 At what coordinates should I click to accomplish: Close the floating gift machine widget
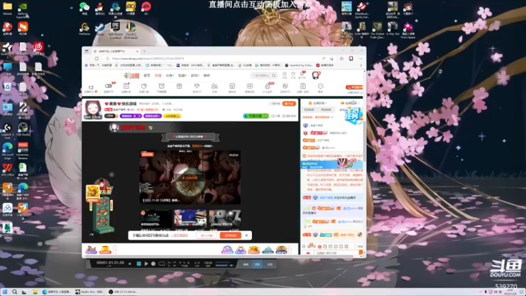pos(112,174)
